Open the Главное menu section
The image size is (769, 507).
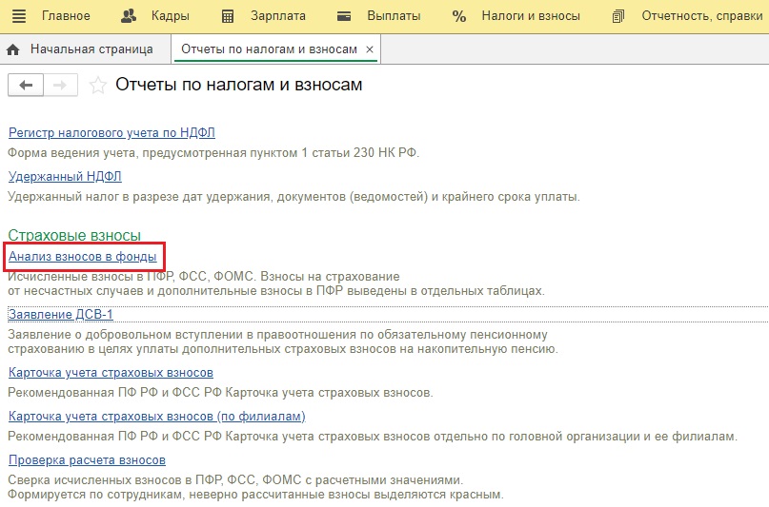click(66, 16)
